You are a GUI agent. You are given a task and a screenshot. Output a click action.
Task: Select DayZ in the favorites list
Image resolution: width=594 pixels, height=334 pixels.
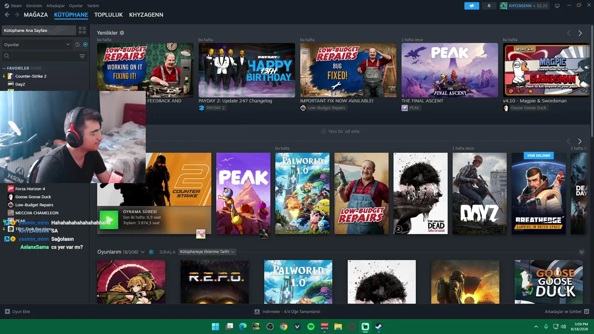[x=20, y=84]
